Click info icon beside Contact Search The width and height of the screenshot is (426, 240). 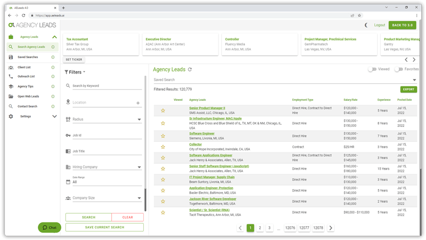[x=53, y=106]
